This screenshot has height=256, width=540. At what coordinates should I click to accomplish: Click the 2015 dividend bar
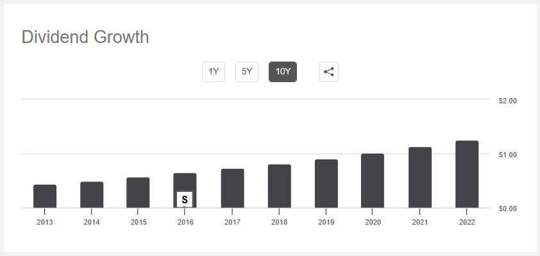138,193
